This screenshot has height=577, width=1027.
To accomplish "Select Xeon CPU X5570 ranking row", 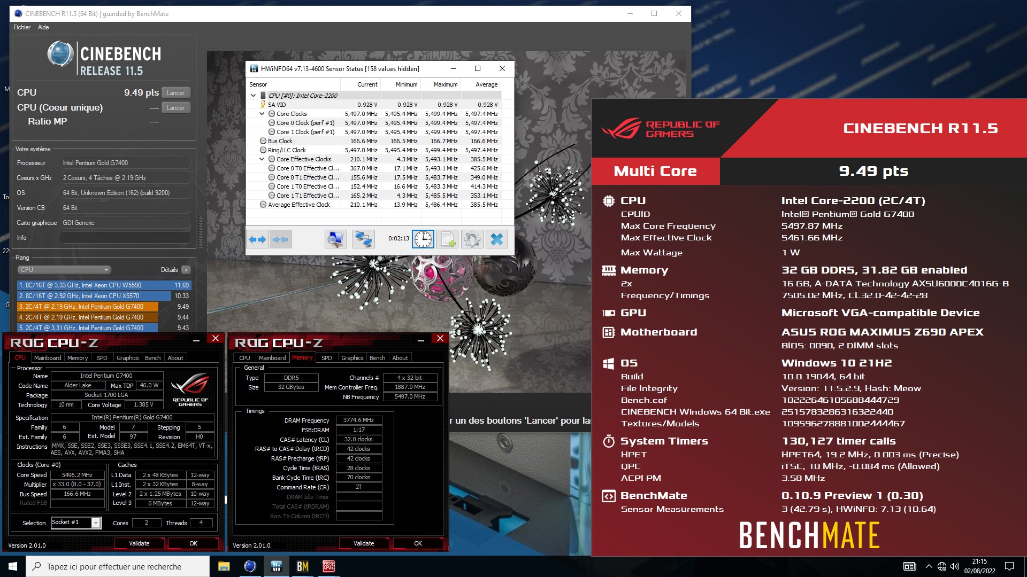I will pyautogui.click(x=104, y=296).
